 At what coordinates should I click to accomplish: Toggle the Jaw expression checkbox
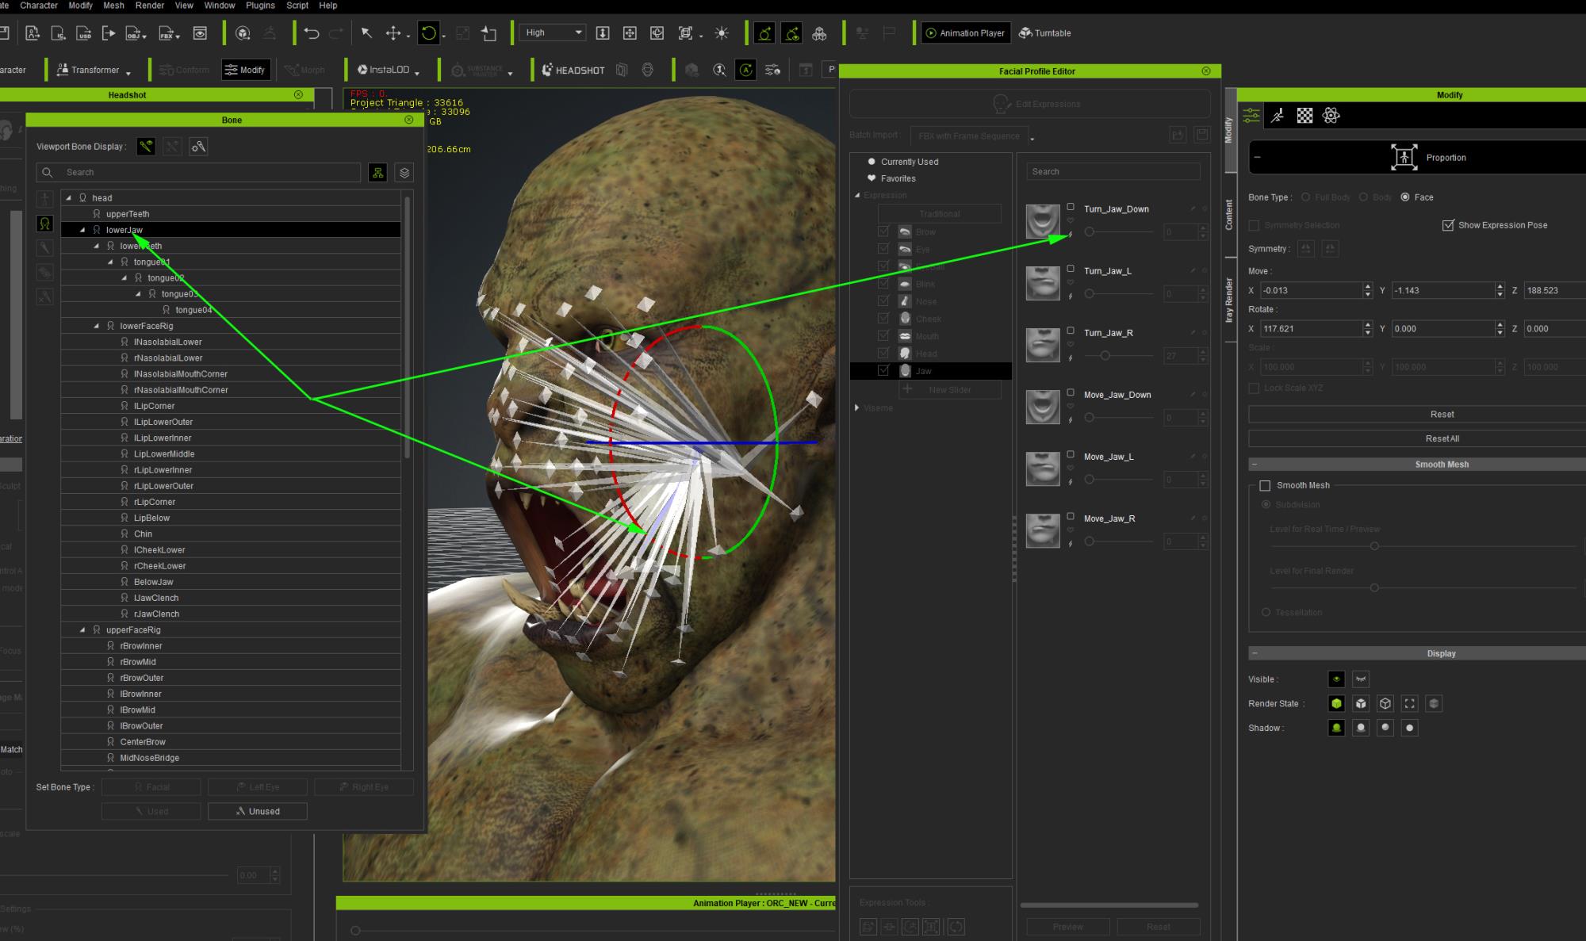click(883, 370)
